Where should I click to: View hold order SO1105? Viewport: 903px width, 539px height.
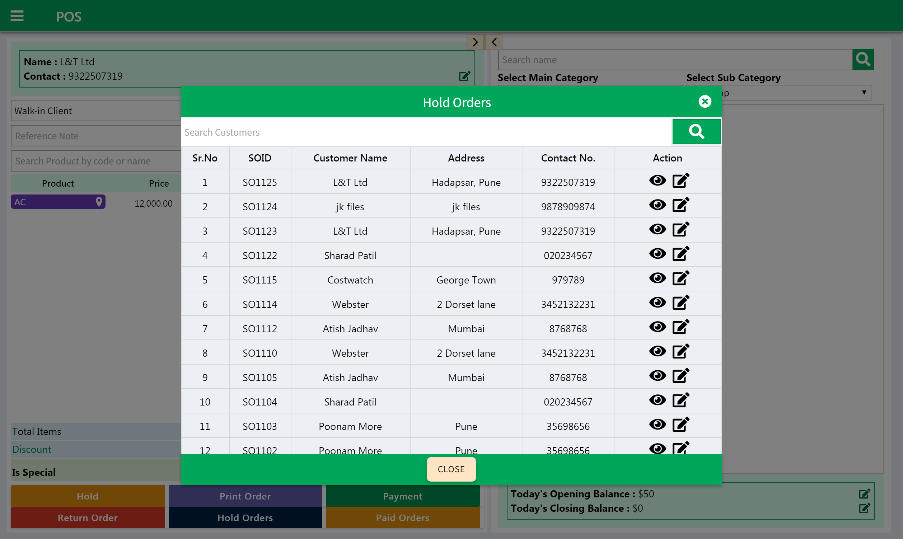click(x=658, y=376)
